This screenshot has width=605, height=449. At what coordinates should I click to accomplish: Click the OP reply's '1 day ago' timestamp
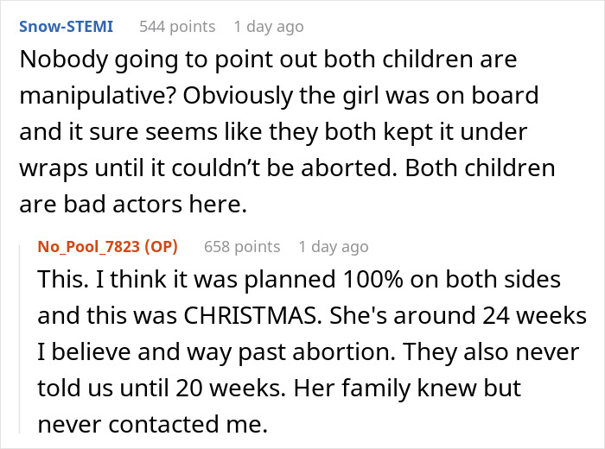(333, 246)
